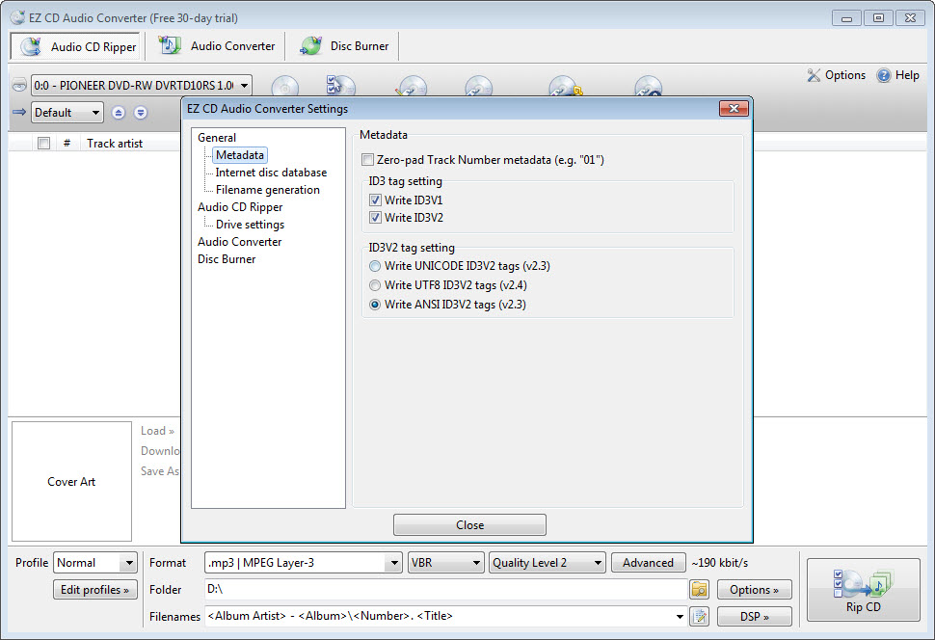Open Options from the top-right tools icon
Image resolution: width=935 pixels, height=640 pixels.
836,75
